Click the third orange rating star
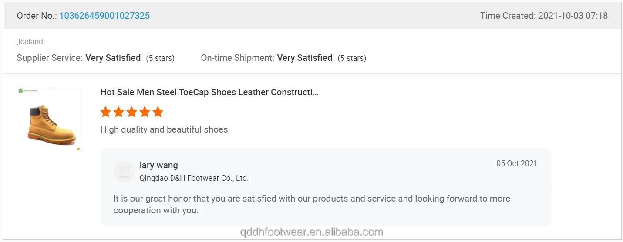The width and height of the screenshot is (623, 242). tap(131, 112)
